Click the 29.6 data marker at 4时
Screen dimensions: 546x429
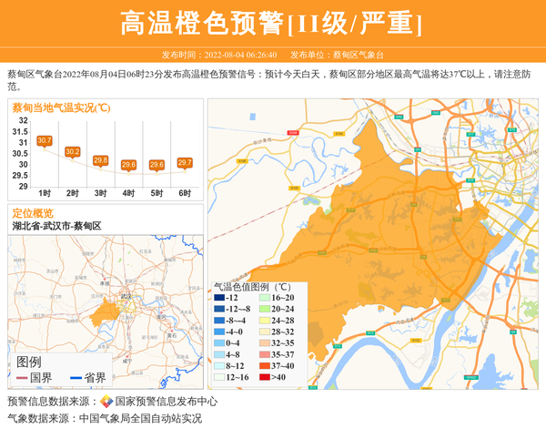point(128,165)
